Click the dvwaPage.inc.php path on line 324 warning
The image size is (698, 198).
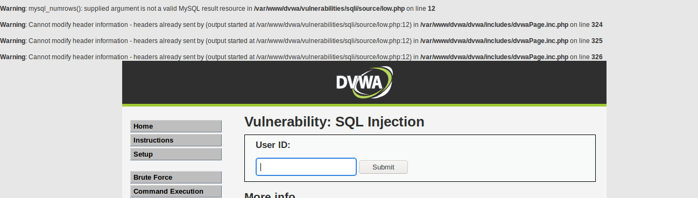(x=494, y=25)
